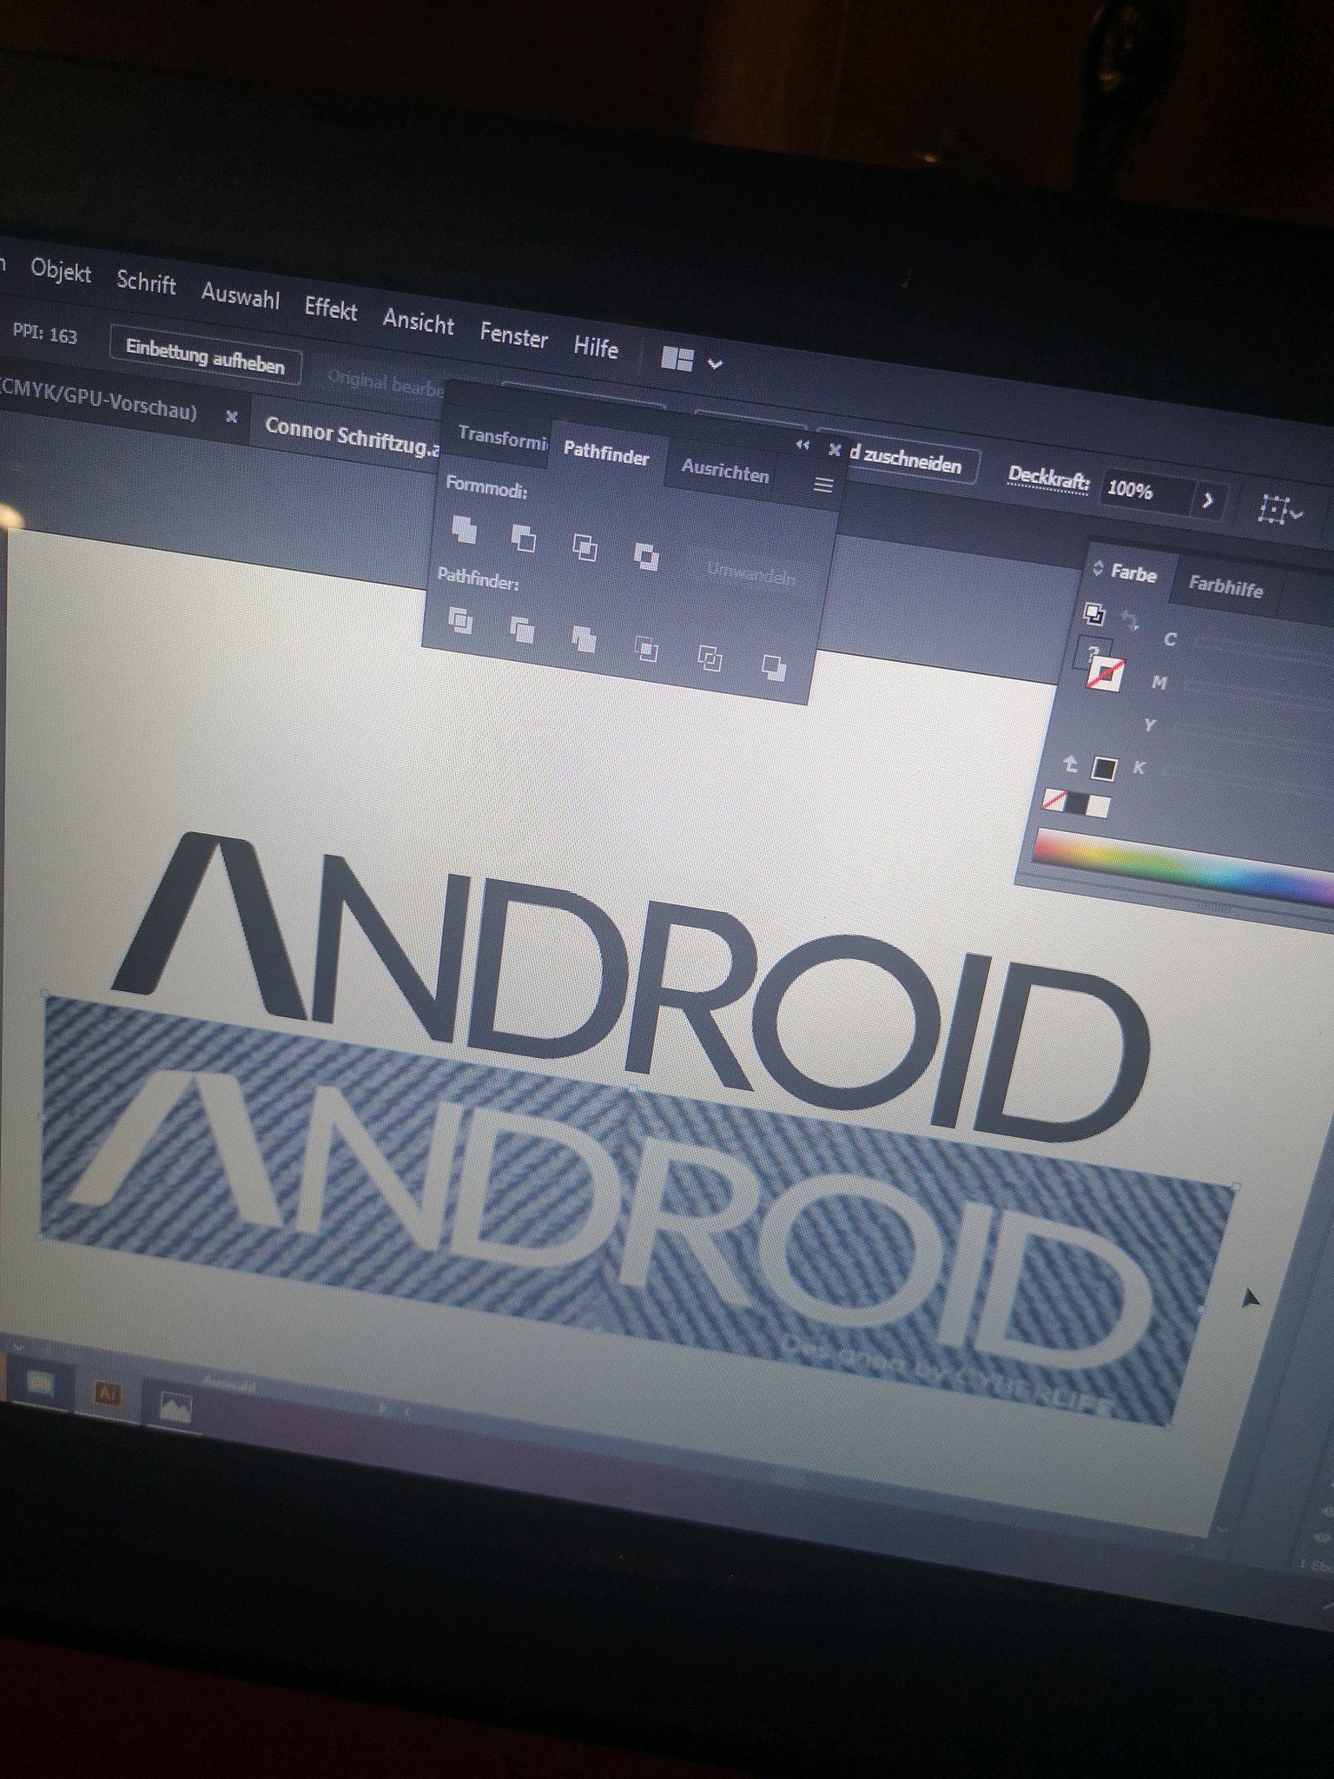Click the Illustrator Ai taskbar icon
The height and width of the screenshot is (1779, 1334).
pos(107,1394)
